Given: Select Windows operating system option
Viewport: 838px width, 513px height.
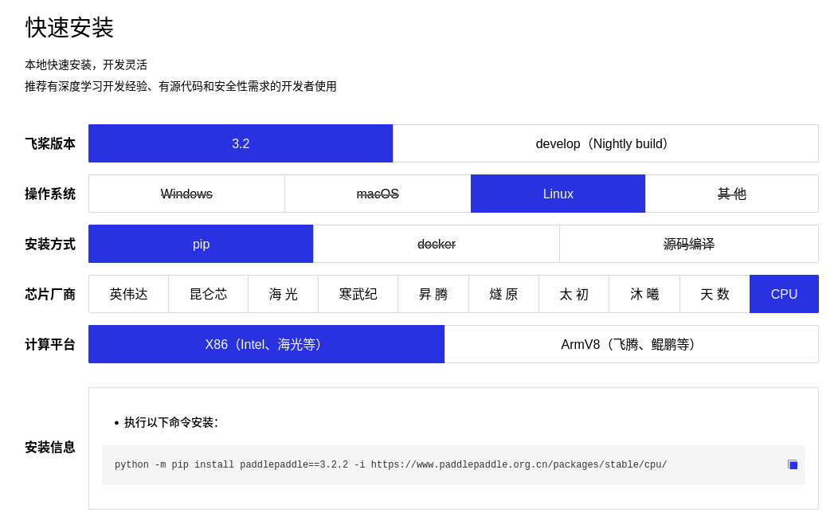Looking at the screenshot, I should (186, 194).
